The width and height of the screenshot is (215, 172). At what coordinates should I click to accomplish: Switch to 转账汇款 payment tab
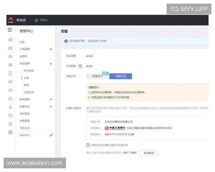tap(120, 76)
